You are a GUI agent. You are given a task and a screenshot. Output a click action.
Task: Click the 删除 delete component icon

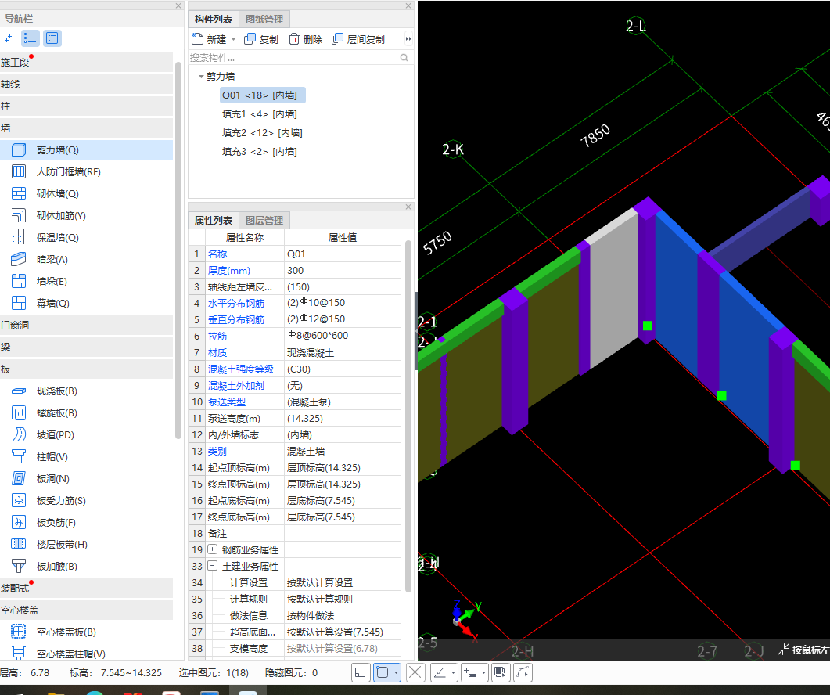point(294,39)
